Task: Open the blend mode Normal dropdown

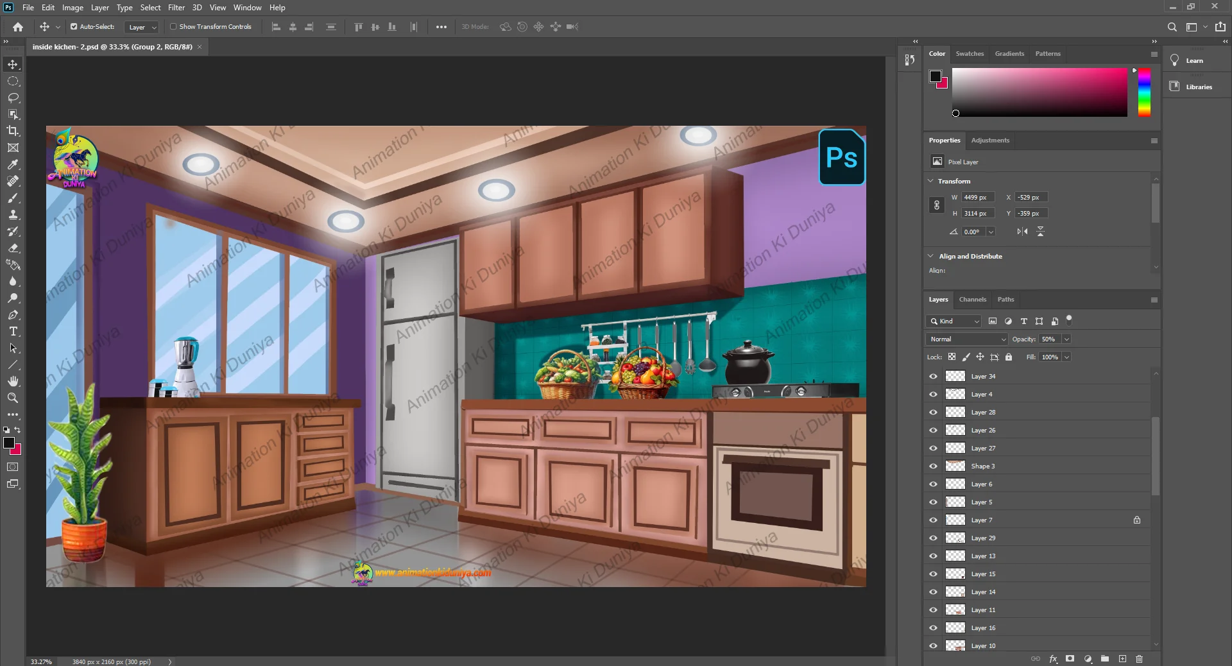Action: 966,339
